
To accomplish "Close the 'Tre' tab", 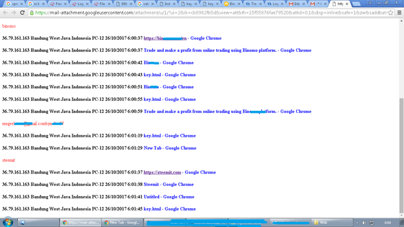I will click(x=261, y=4).
